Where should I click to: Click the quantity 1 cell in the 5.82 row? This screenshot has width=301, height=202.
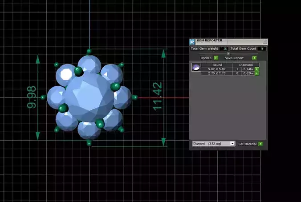click(x=237, y=69)
